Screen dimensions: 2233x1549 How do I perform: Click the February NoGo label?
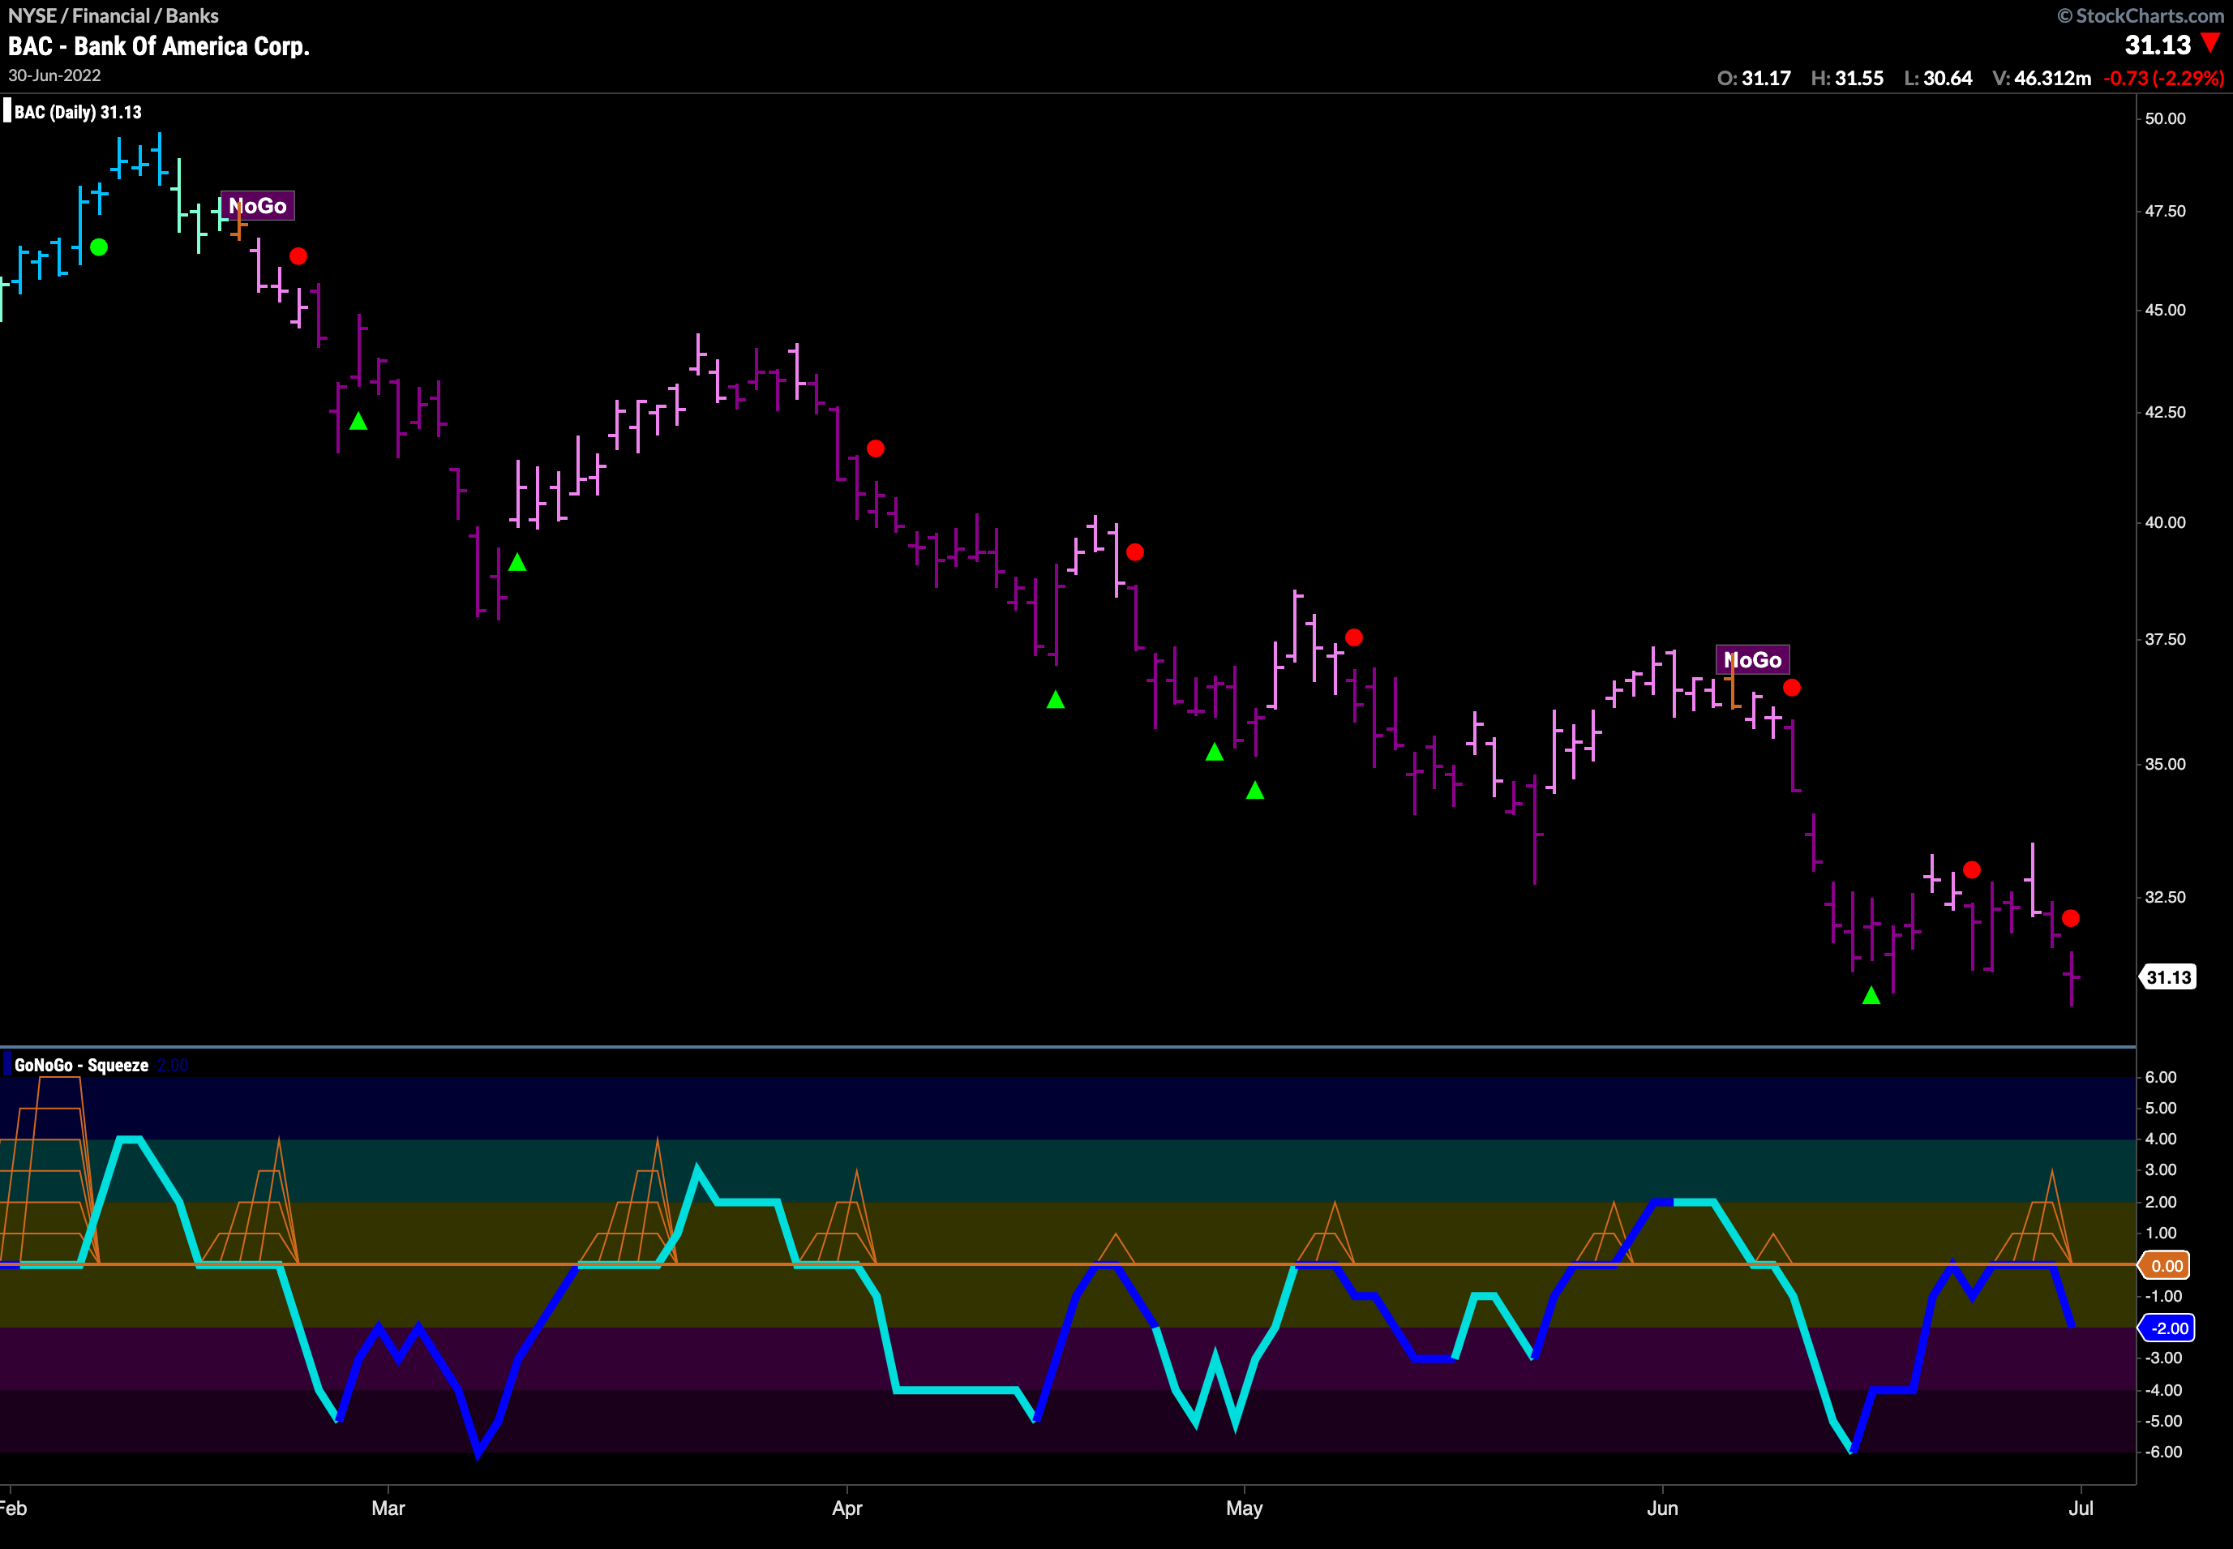coord(257,206)
